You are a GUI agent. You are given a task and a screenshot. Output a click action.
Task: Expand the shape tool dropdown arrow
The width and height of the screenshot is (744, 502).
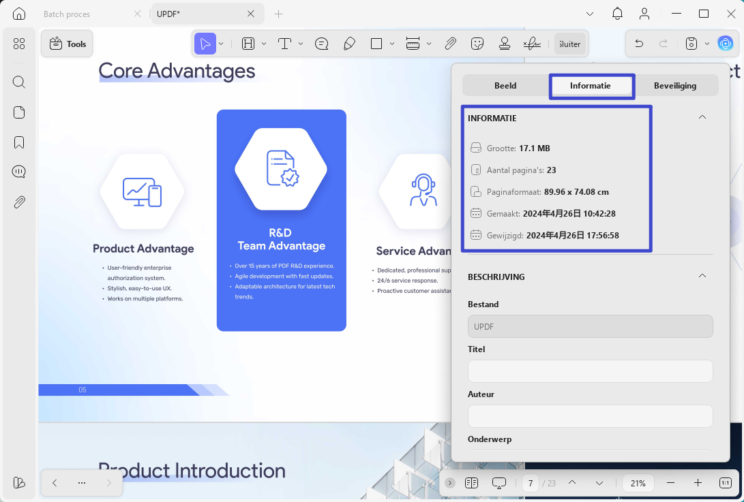[x=392, y=44]
